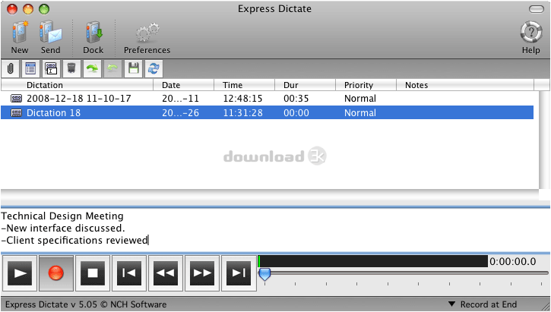Create a New dictation
The image size is (551, 312).
19,37
